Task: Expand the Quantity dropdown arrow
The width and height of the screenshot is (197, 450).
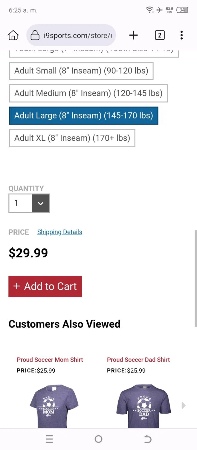Action: pos(41,203)
